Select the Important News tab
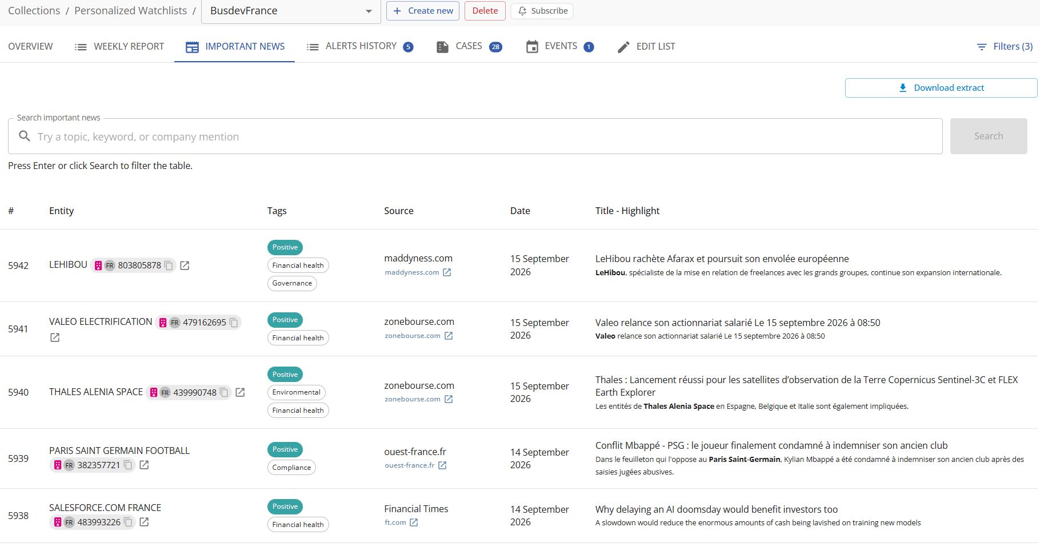This screenshot has height=547, width=1040. [235, 46]
